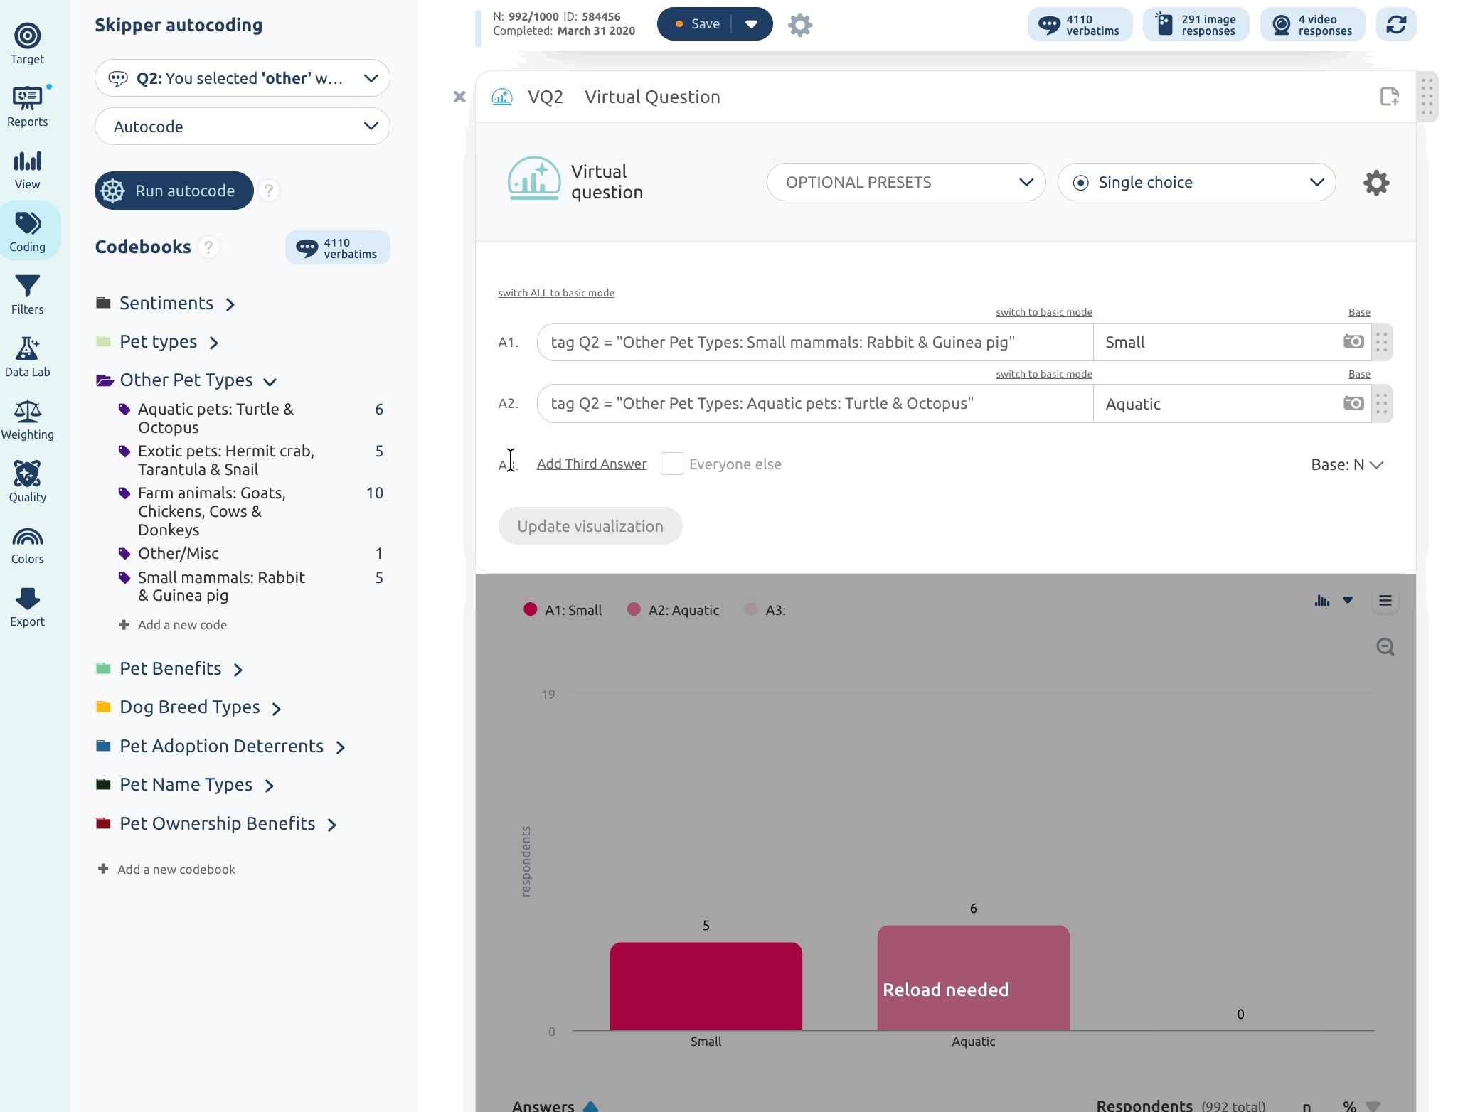1458x1112 pixels.
Task: Toggle A3 legend series
Action: click(x=765, y=610)
